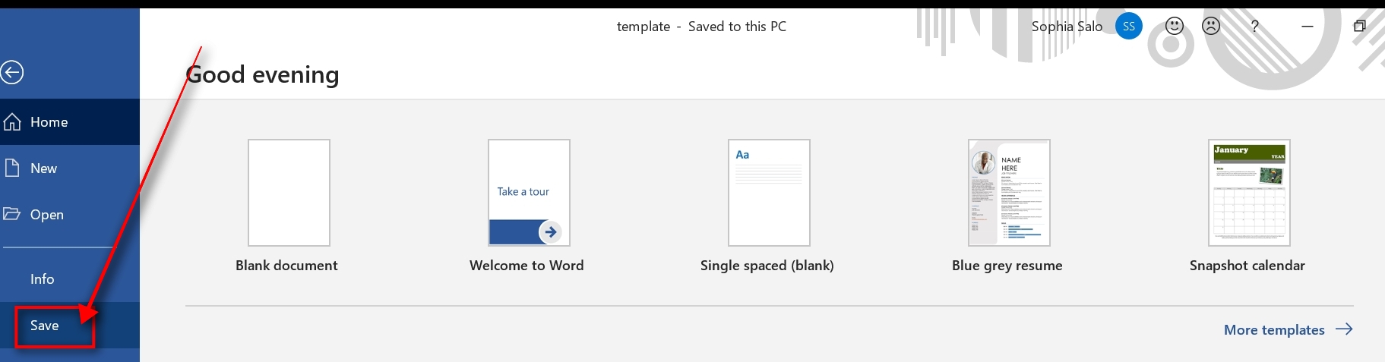Image resolution: width=1385 pixels, height=362 pixels.
Task: Click the arrow beside More templates
Action: [x=1344, y=329]
